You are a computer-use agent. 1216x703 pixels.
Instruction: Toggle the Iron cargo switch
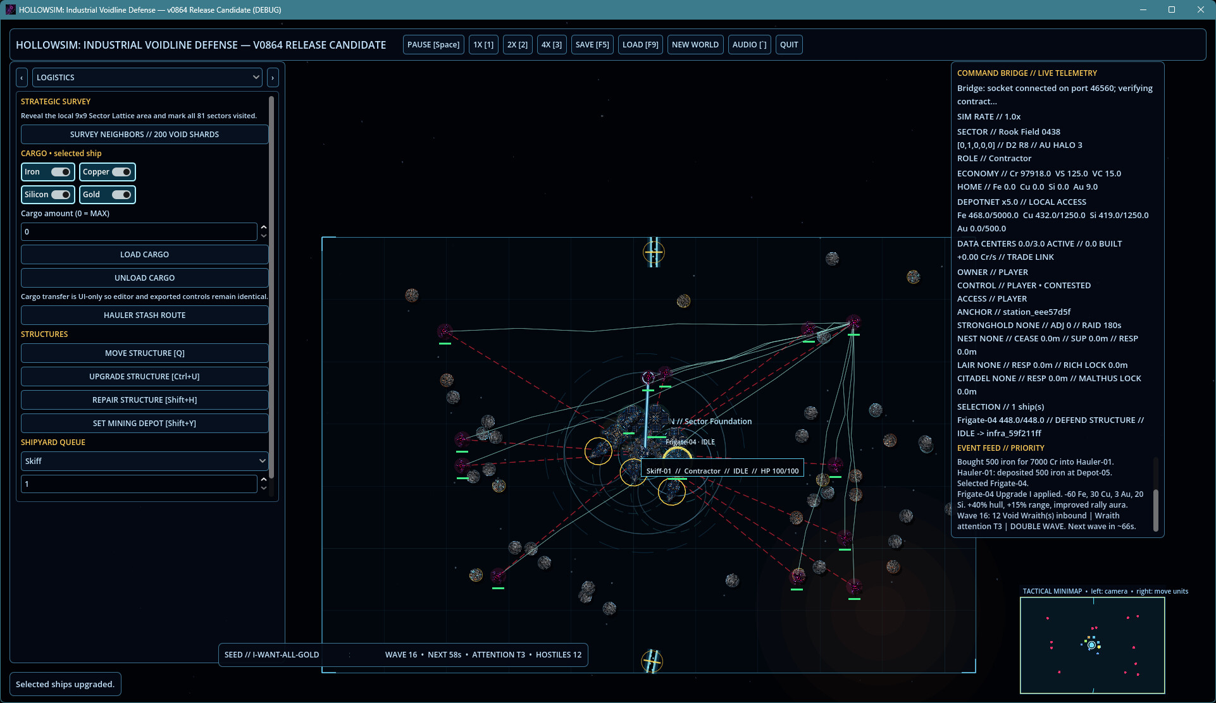click(61, 172)
